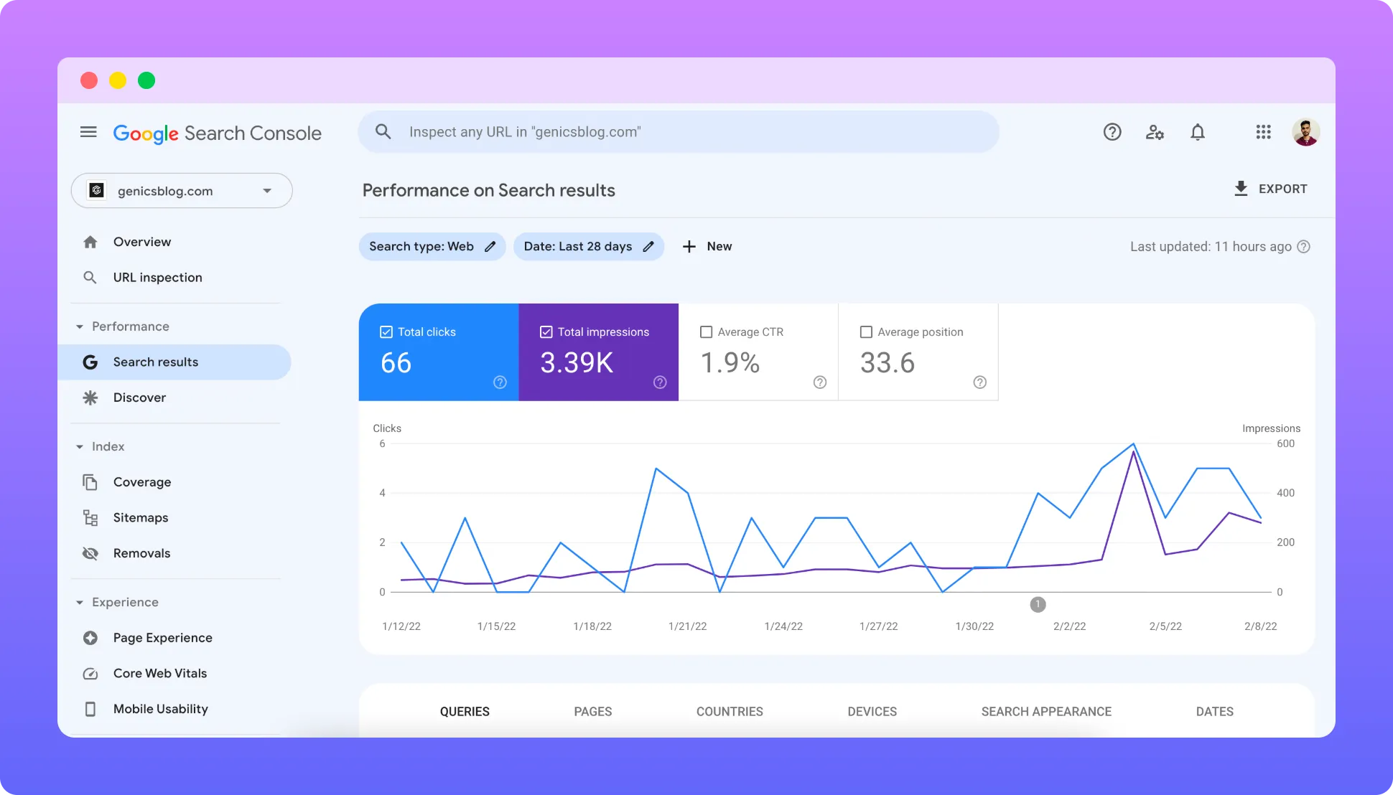Screen dimensions: 1393x795
Task: Click help icon in Average position card
Action: click(x=980, y=382)
